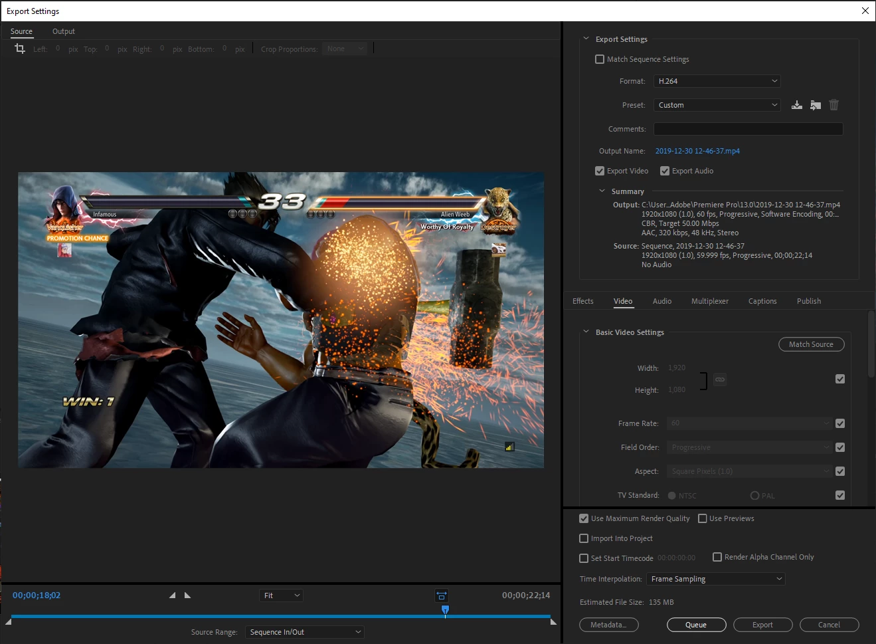The image size is (876, 644).
Task: Click the Import Preset icon
Action: (816, 105)
